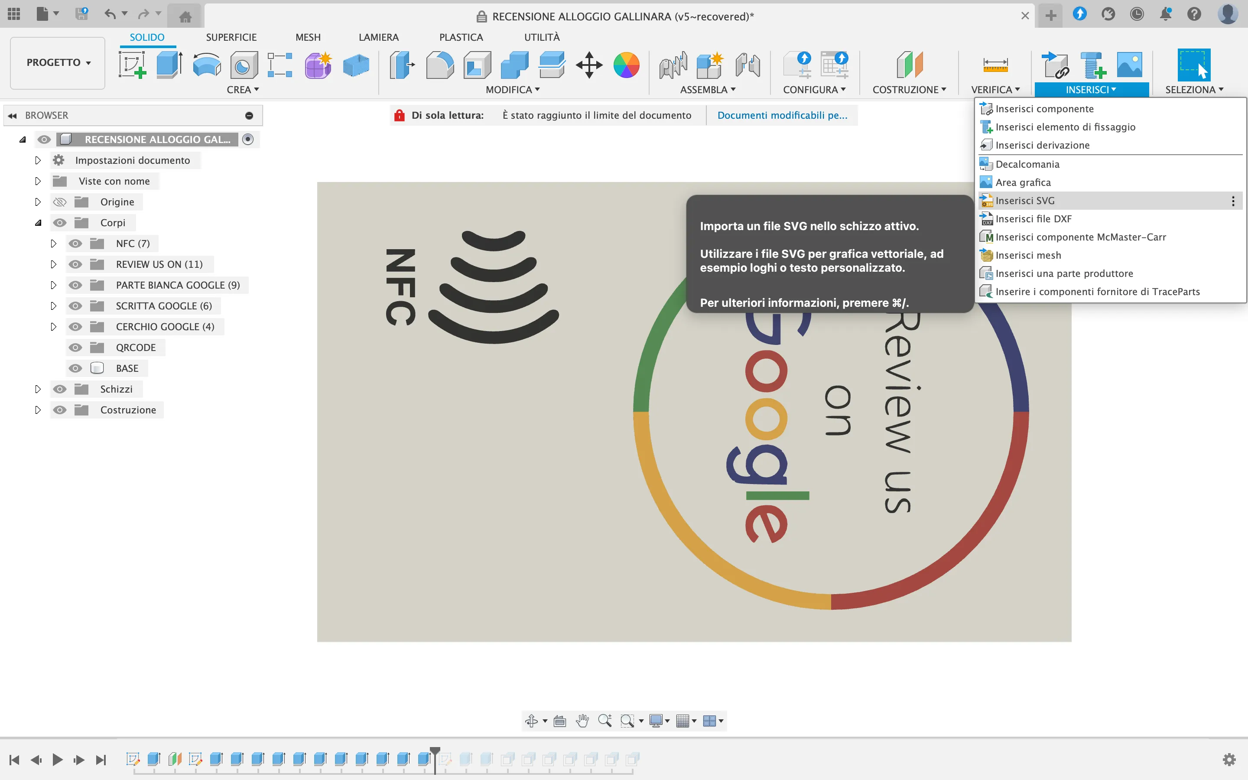Open a new design tab
This screenshot has height=780, width=1248.
pyautogui.click(x=1050, y=16)
